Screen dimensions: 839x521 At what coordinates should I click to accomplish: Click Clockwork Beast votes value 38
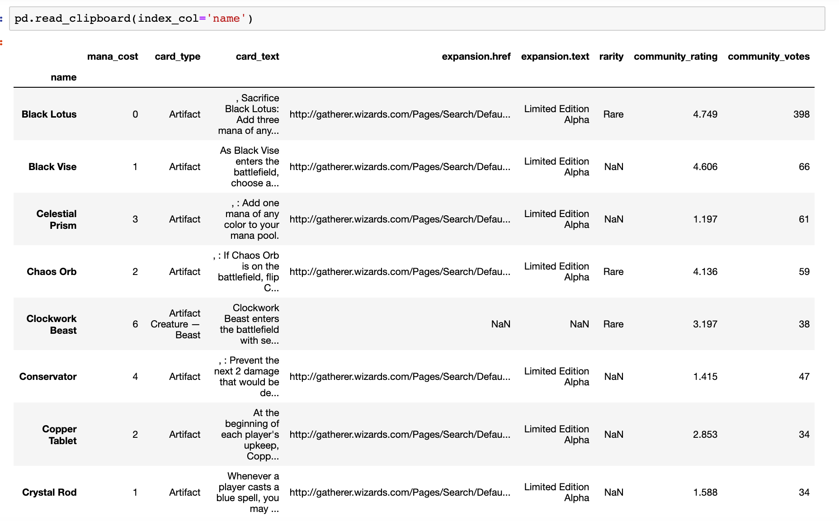[x=804, y=324]
